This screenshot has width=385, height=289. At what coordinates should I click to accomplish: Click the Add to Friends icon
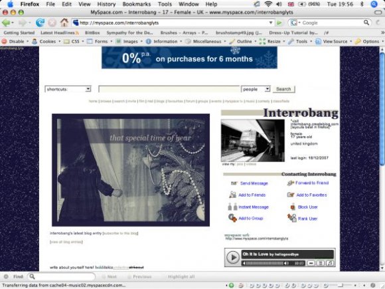[x=232, y=195]
